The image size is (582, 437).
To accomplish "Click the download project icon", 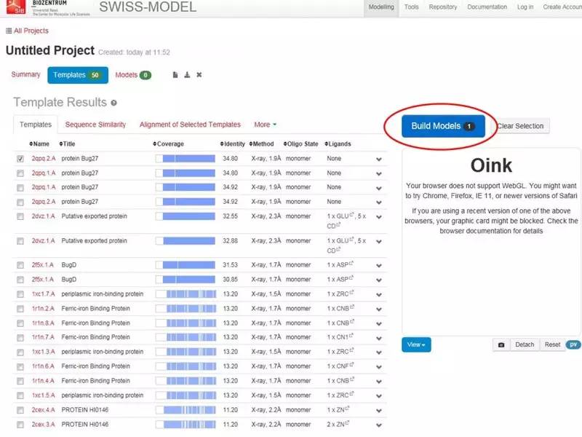I will point(187,75).
